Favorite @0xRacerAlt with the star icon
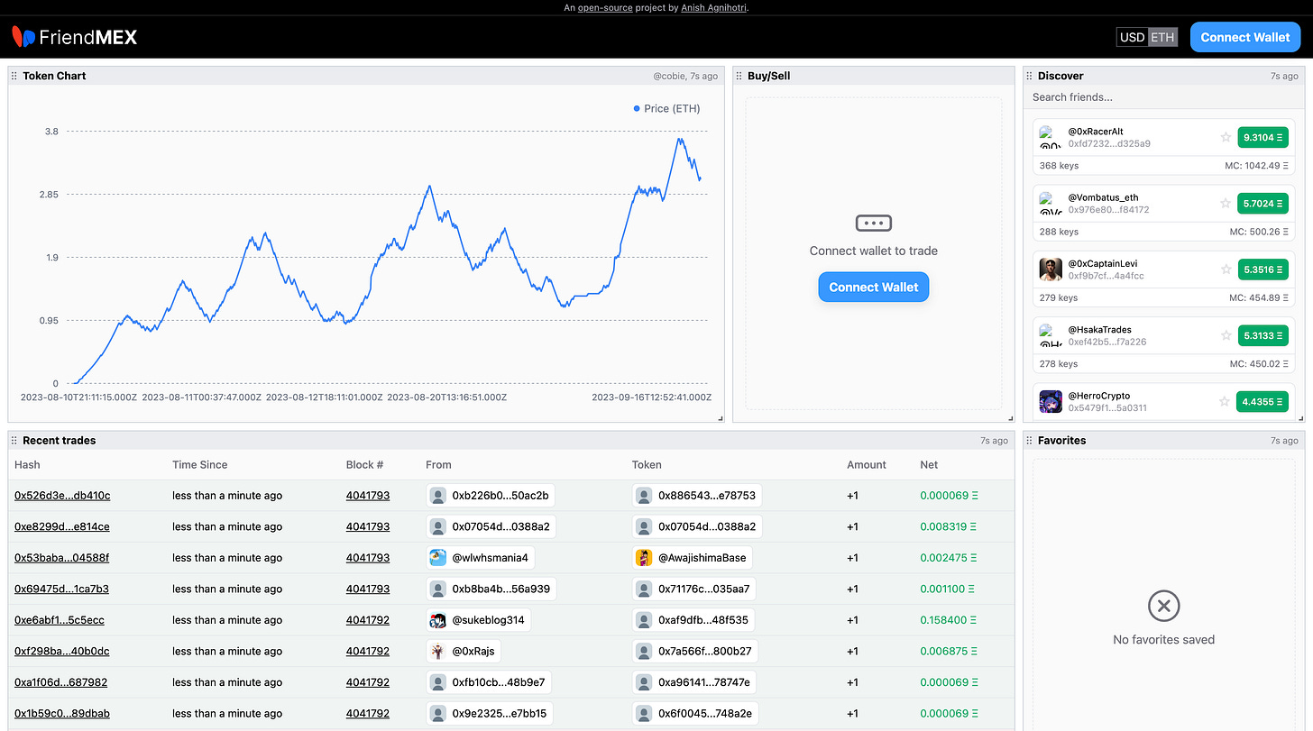 (1226, 137)
